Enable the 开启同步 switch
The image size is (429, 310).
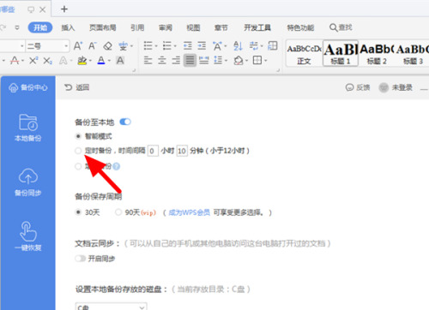(x=81, y=259)
